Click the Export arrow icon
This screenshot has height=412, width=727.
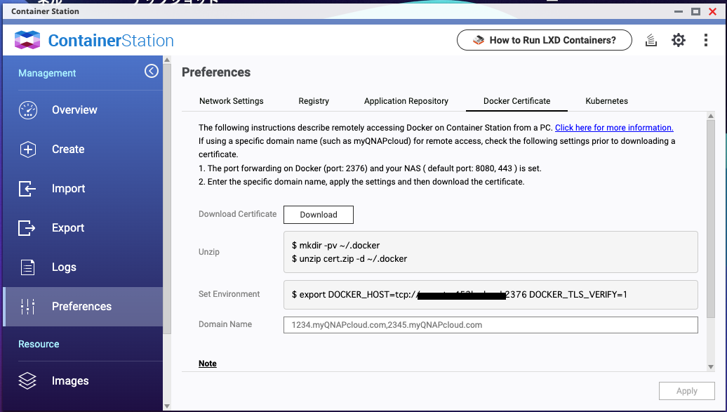(27, 228)
